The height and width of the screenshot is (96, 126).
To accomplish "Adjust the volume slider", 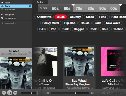I will 29,93.
